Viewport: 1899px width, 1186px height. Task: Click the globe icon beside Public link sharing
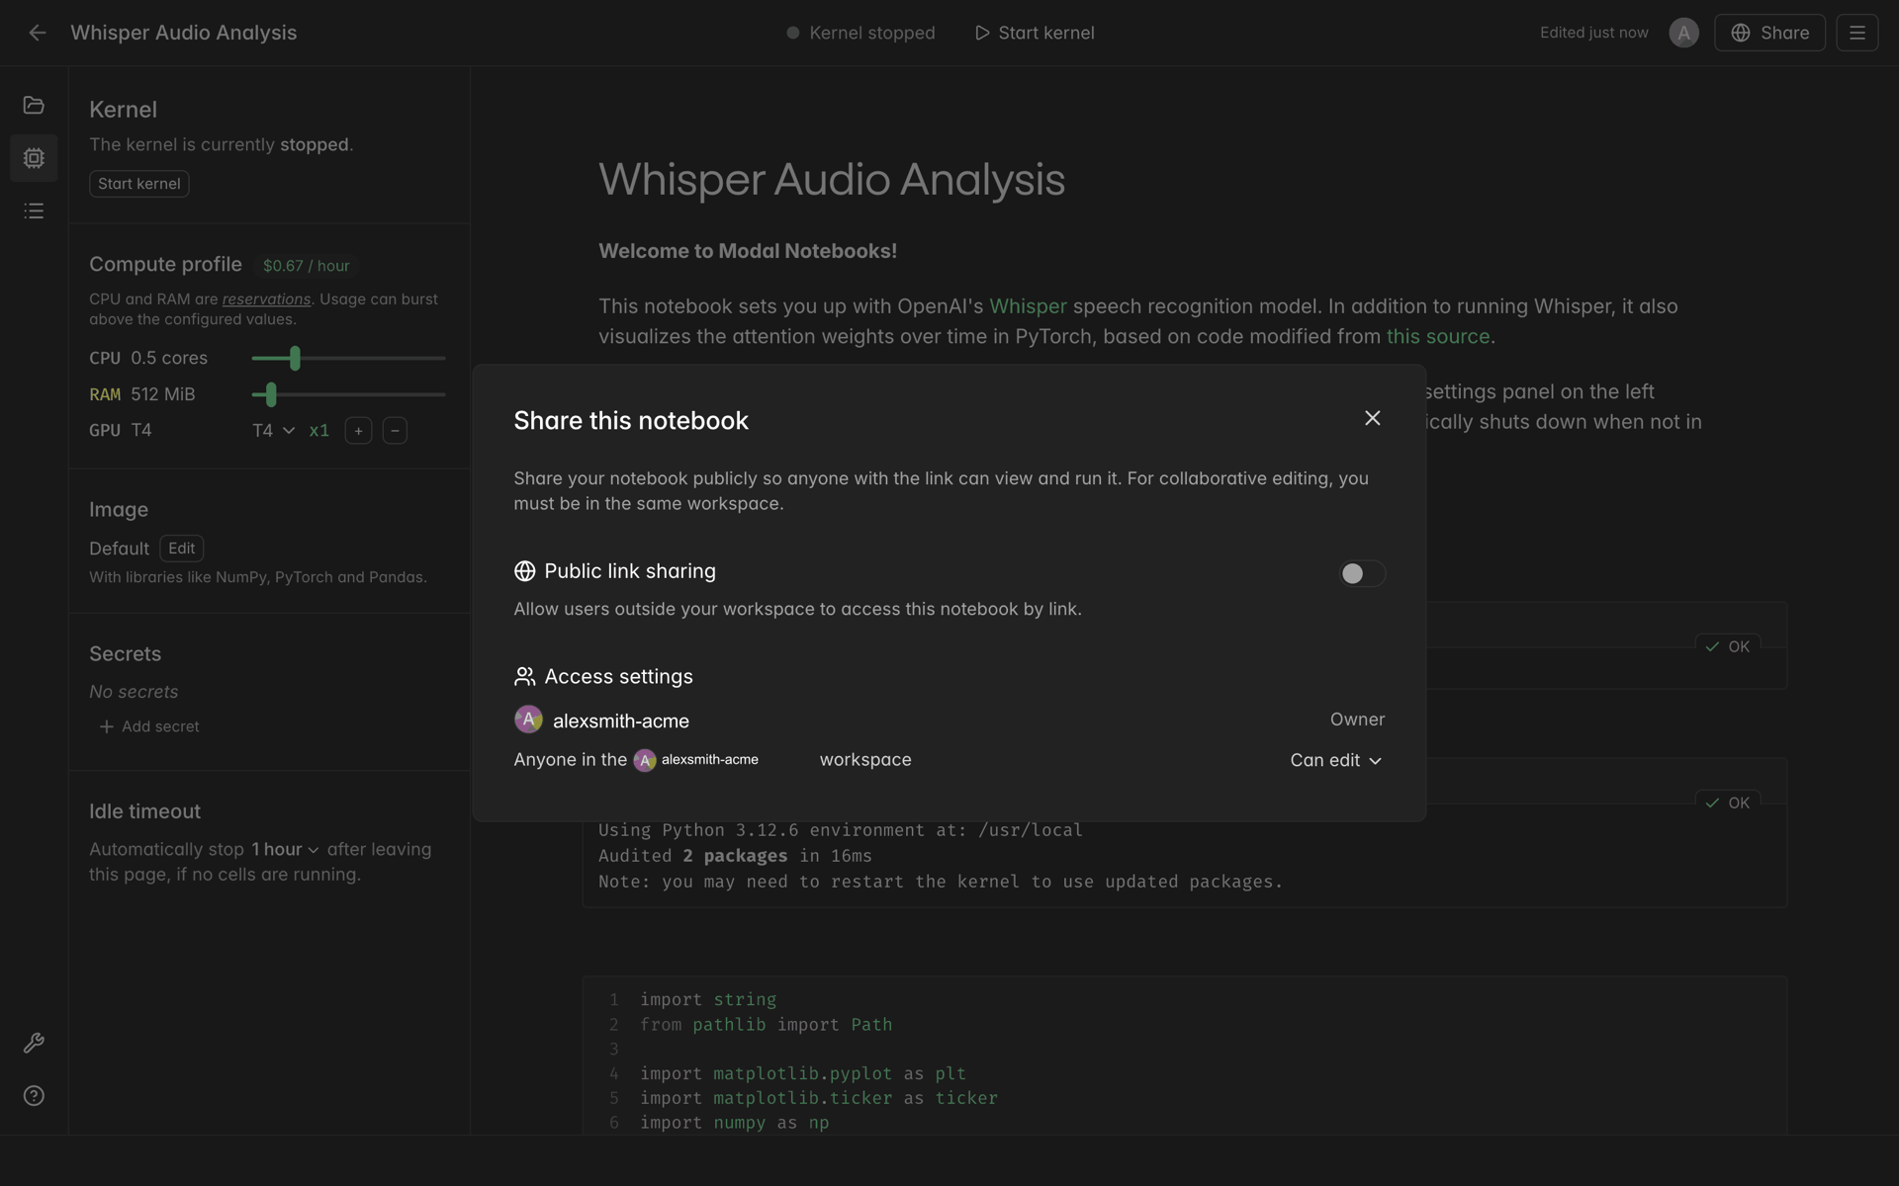524,571
